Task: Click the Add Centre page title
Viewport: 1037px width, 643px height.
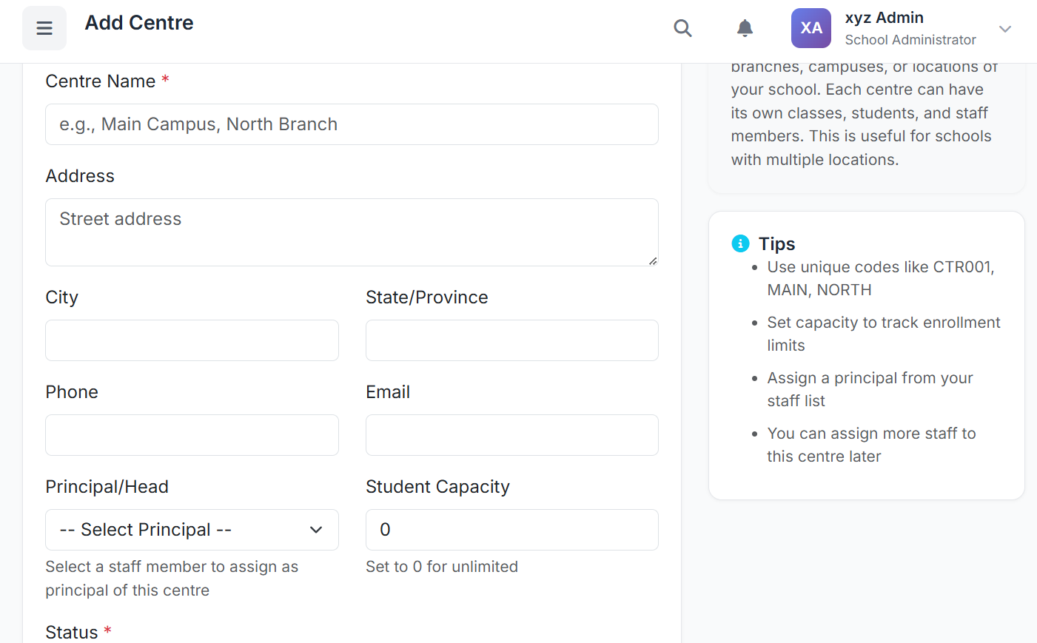Action: [x=139, y=23]
